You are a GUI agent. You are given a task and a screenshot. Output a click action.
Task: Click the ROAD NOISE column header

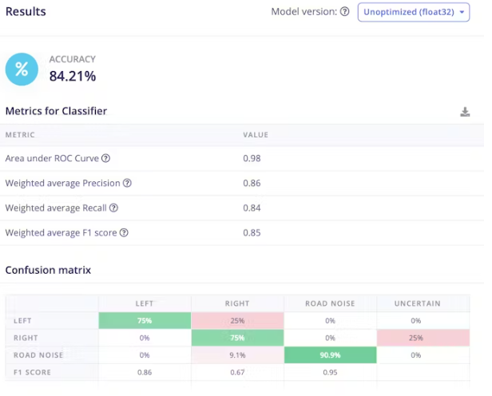(331, 303)
